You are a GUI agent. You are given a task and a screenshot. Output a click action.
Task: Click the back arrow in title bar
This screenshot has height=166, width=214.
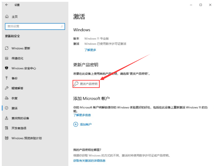[7, 5]
